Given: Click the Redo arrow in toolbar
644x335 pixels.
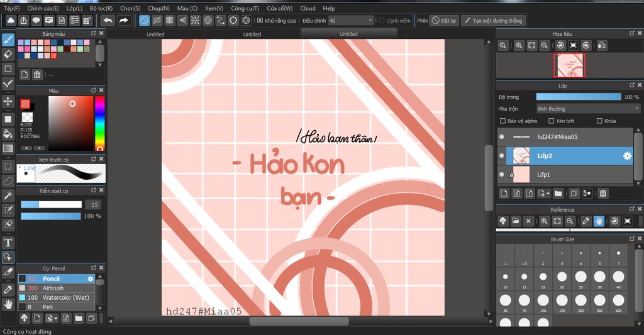Looking at the screenshot, I should pyautogui.click(x=123, y=21).
